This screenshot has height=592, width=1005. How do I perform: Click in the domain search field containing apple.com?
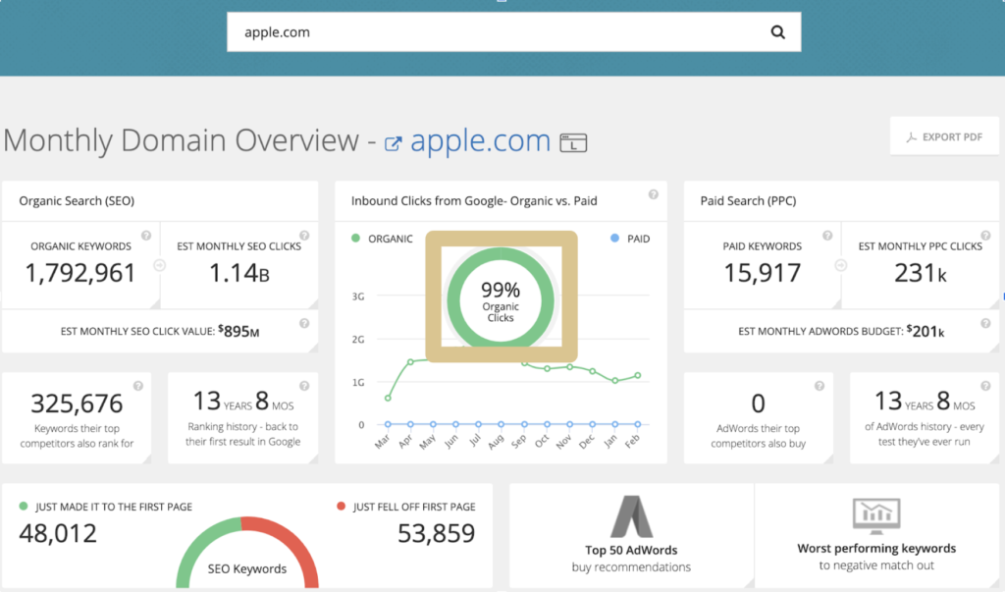click(x=513, y=32)
